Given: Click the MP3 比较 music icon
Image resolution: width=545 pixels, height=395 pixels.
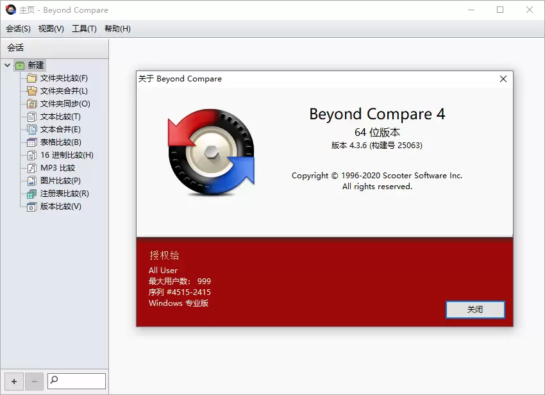Looking at the screenshot, I should [31, 168].
